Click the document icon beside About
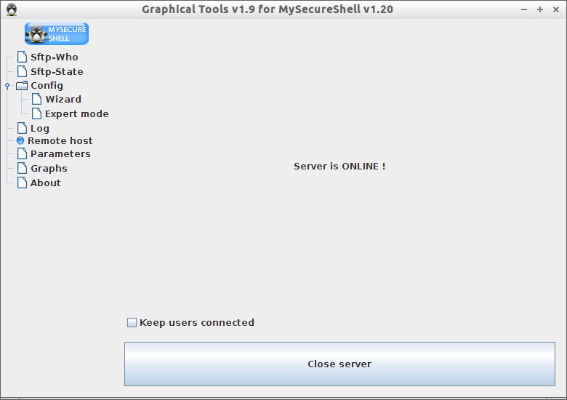The width and height of the screenshot is (567, 400). [x=22, y=183]
